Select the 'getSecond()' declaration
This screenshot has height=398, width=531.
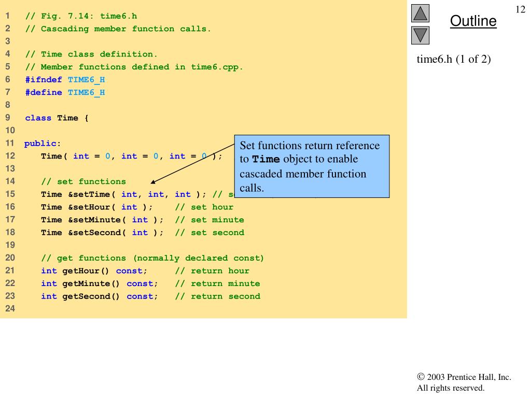pyautogui.click(x=100, y=296)
